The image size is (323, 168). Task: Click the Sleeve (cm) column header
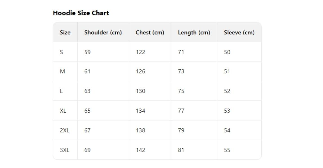[239, 32]
